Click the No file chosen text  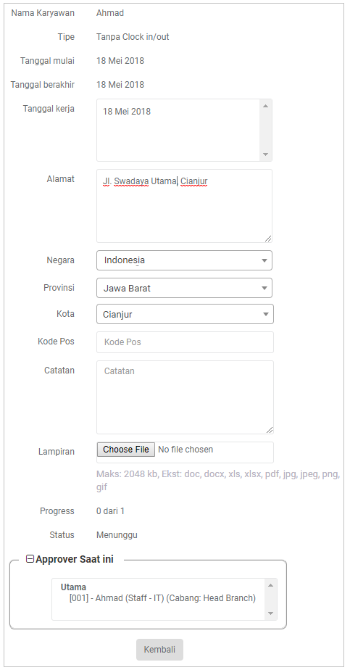186,450
